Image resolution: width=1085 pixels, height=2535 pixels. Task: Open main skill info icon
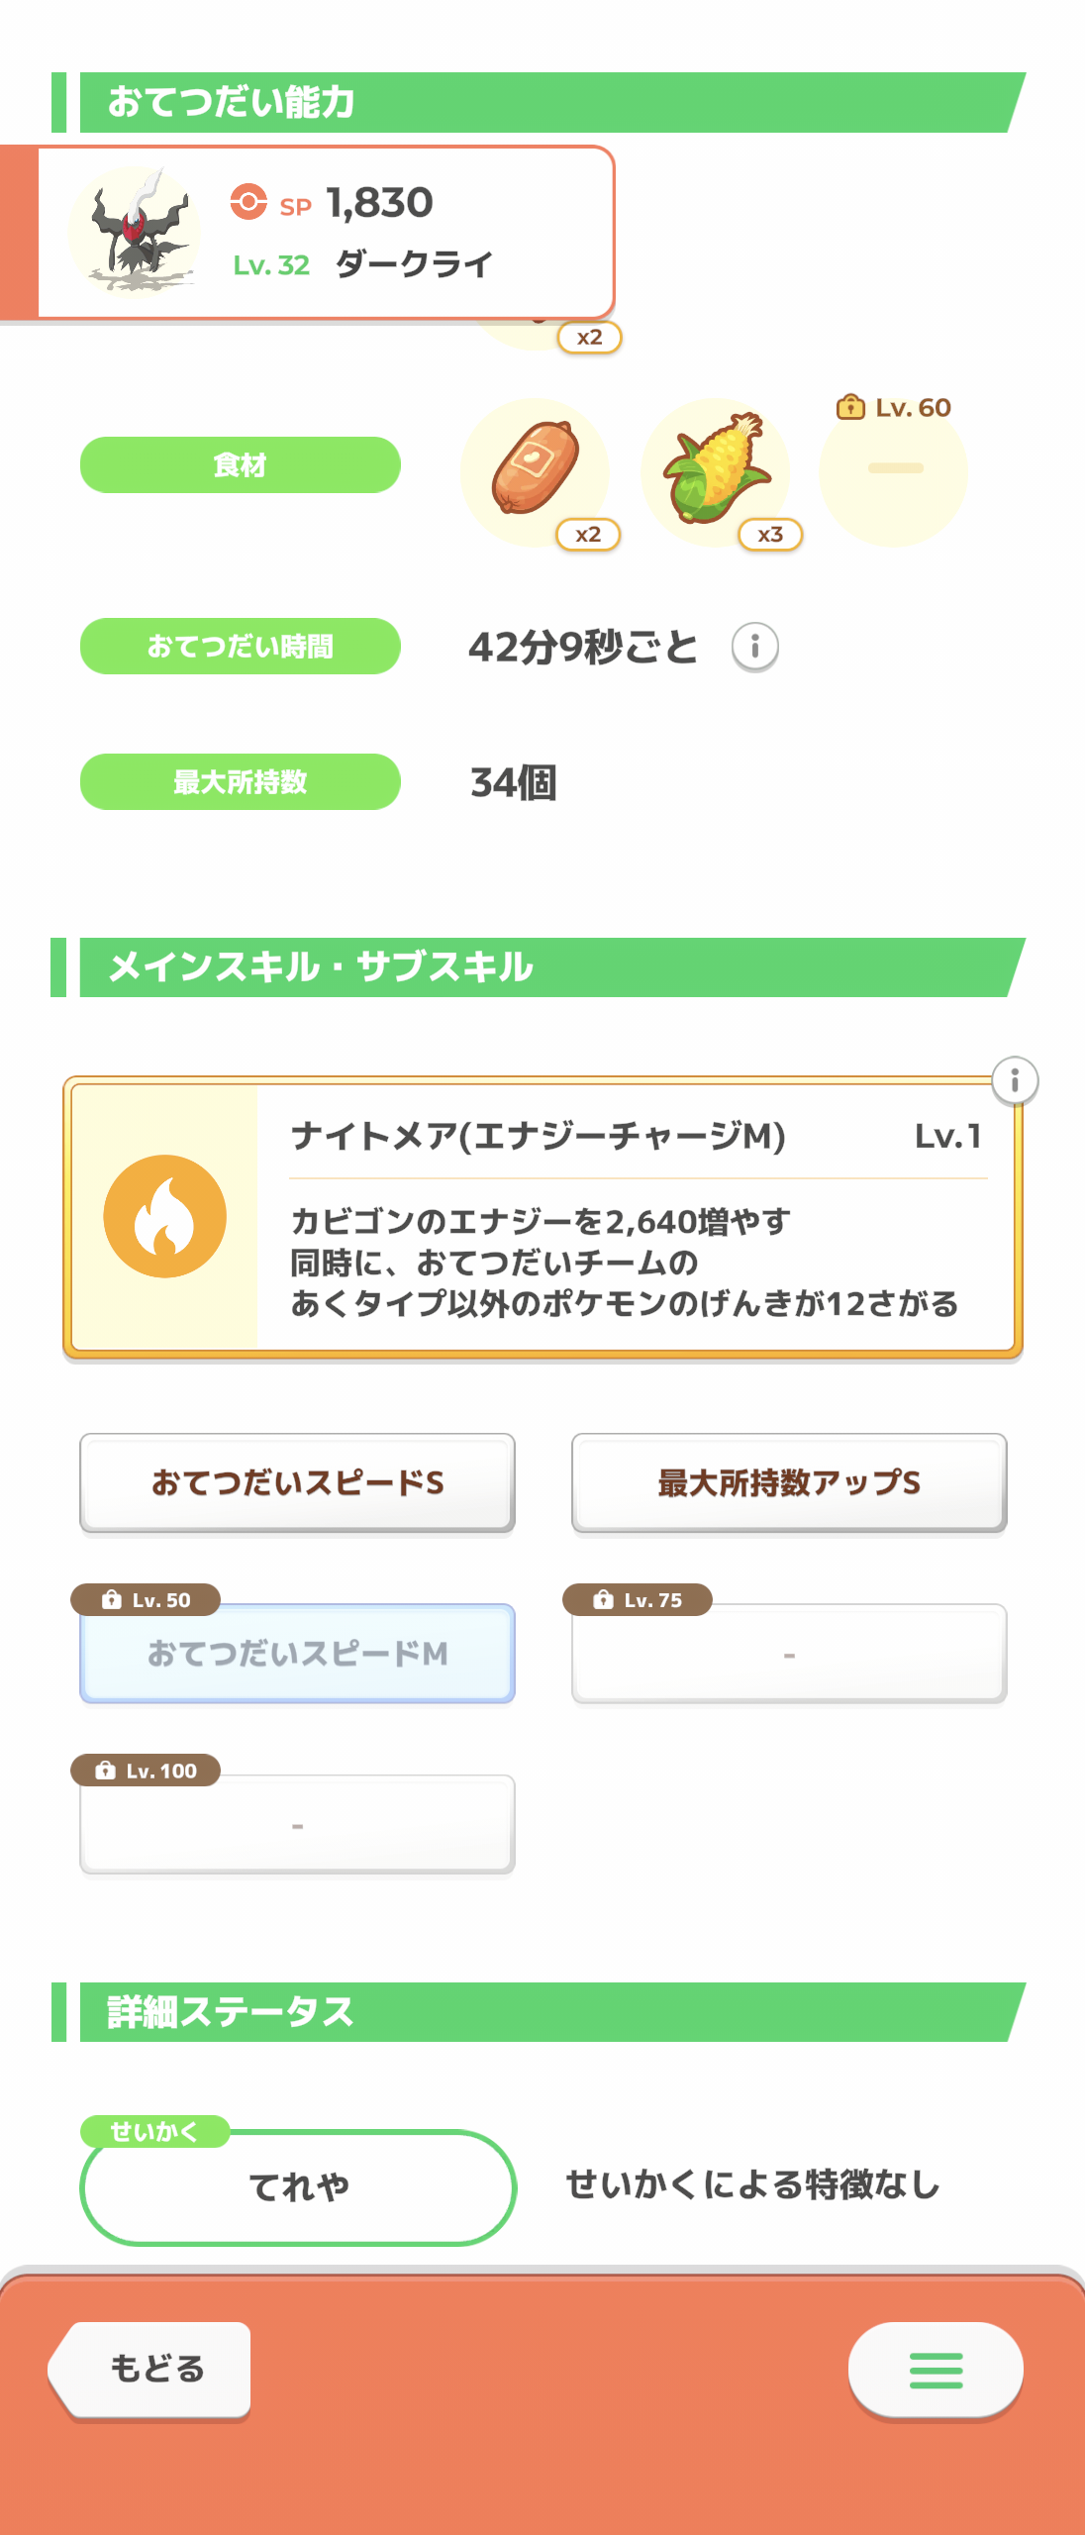1015,1080
